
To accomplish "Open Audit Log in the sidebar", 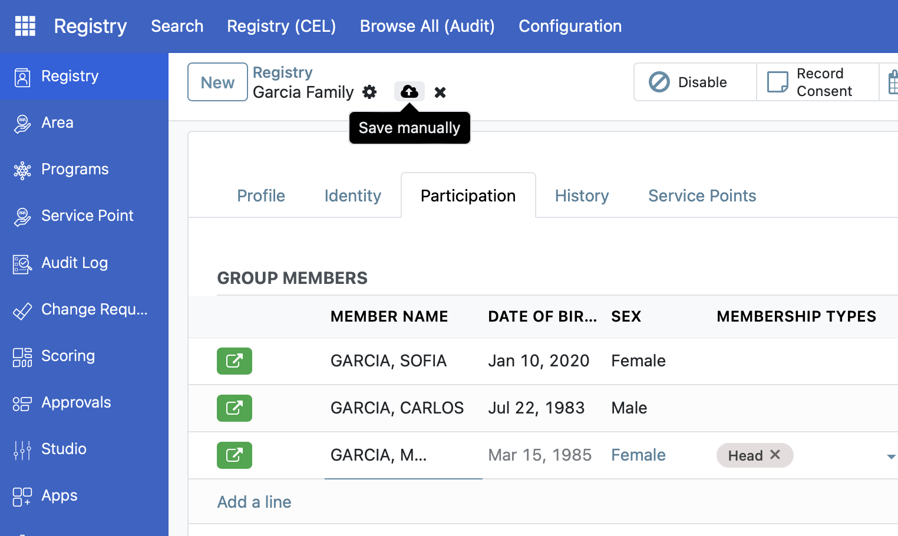I will click(x=74, y=263).
